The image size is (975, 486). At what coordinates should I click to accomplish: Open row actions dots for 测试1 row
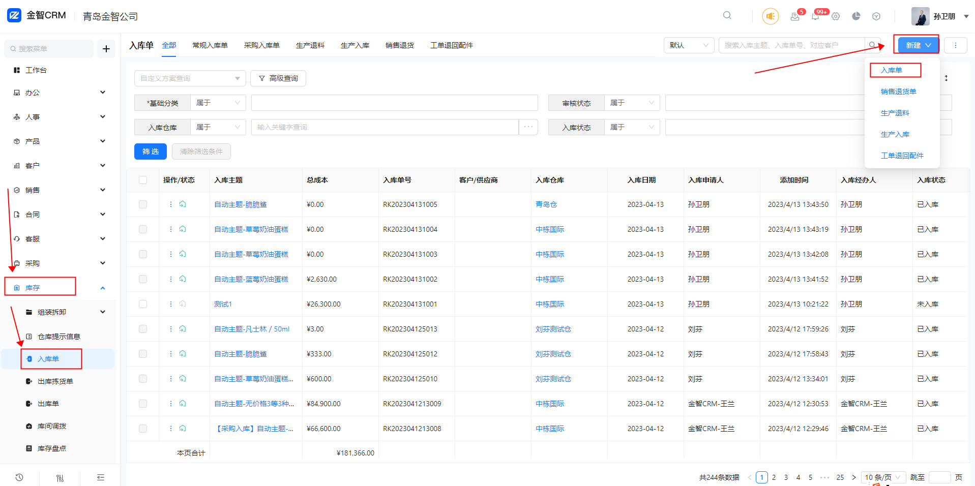click(x=170, y=304)
